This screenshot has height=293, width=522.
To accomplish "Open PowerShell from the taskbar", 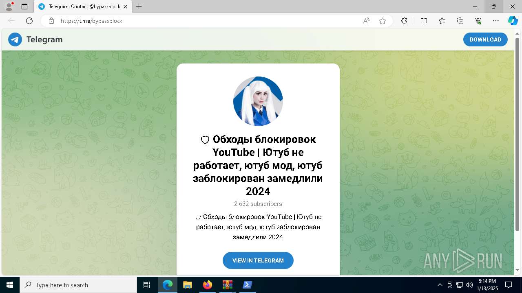I will [247, 285].
